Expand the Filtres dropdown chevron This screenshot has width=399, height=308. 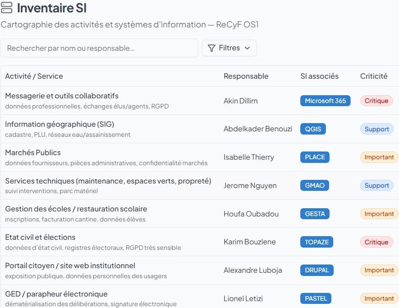coord(247,48)
